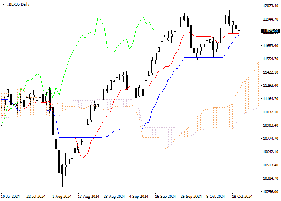Click the 18 Oct 2024 date label

[242, 197]
